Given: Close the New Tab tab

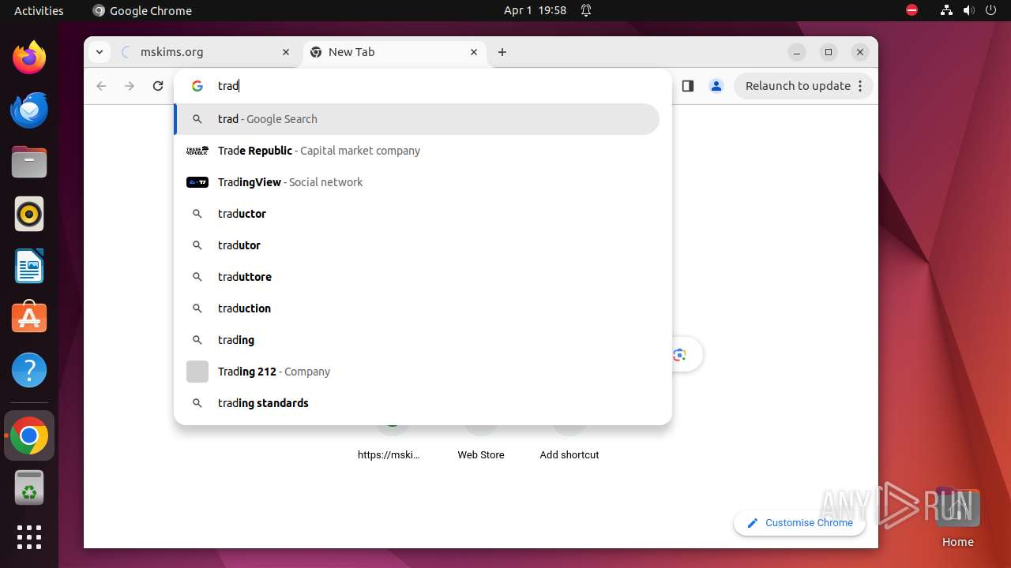Looking at the screenshot, I should (x=474, y=52).
